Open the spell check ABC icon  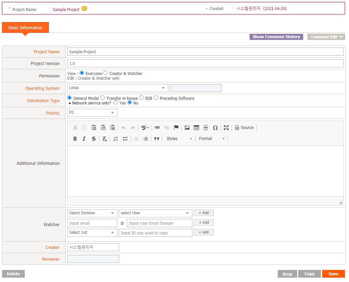point(145,128)
